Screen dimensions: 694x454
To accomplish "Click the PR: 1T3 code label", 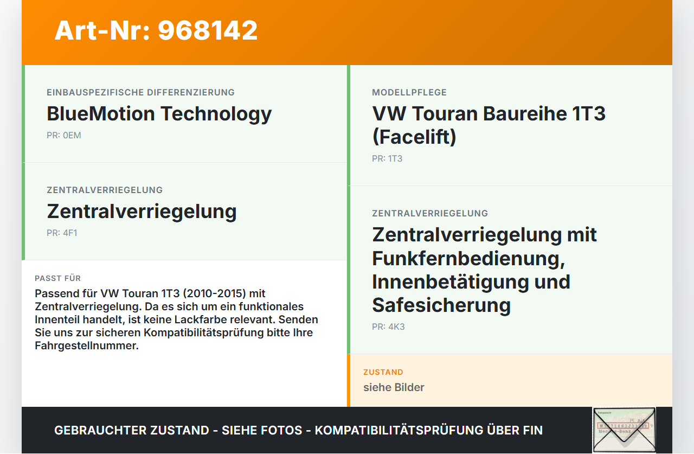I will click(x=387, y=158).
